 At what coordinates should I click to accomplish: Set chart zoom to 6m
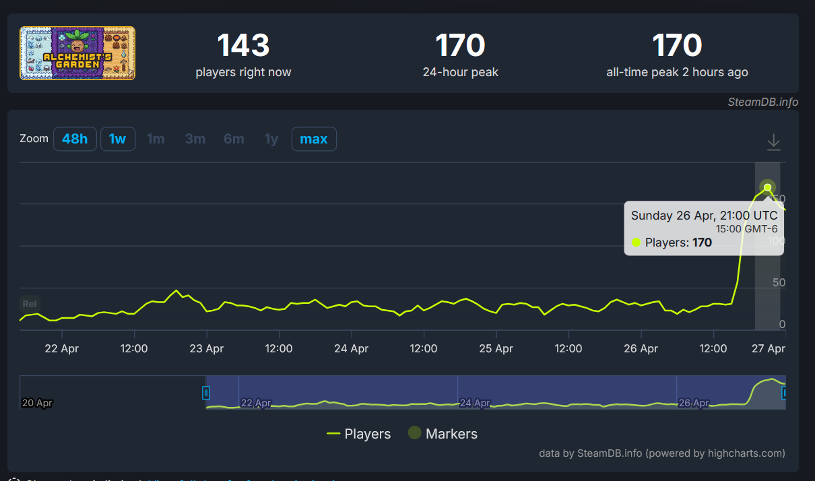(x=234, y=139)
